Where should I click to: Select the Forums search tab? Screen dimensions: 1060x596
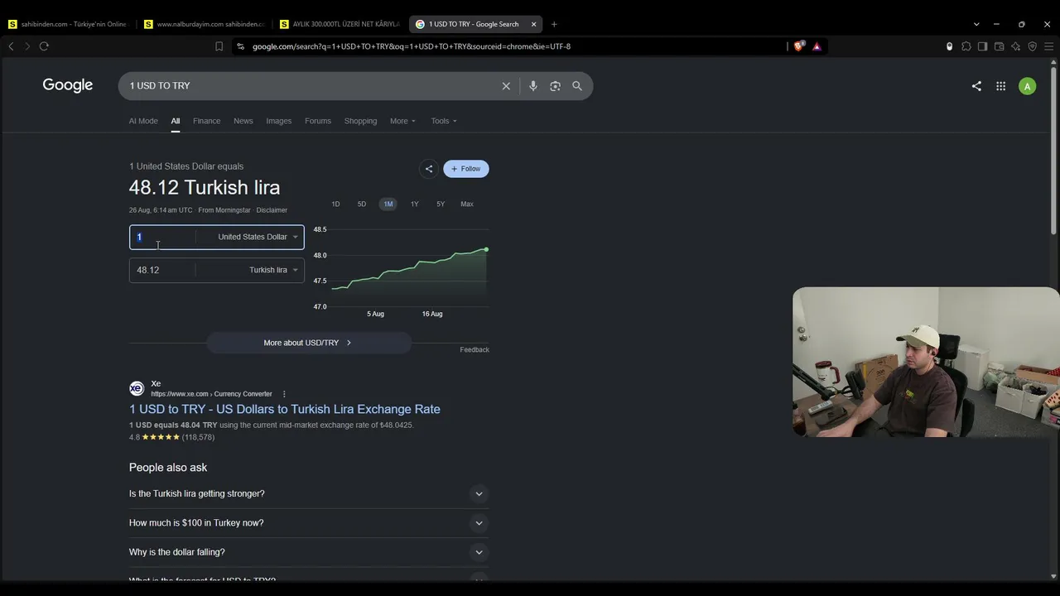pos(318,121)
